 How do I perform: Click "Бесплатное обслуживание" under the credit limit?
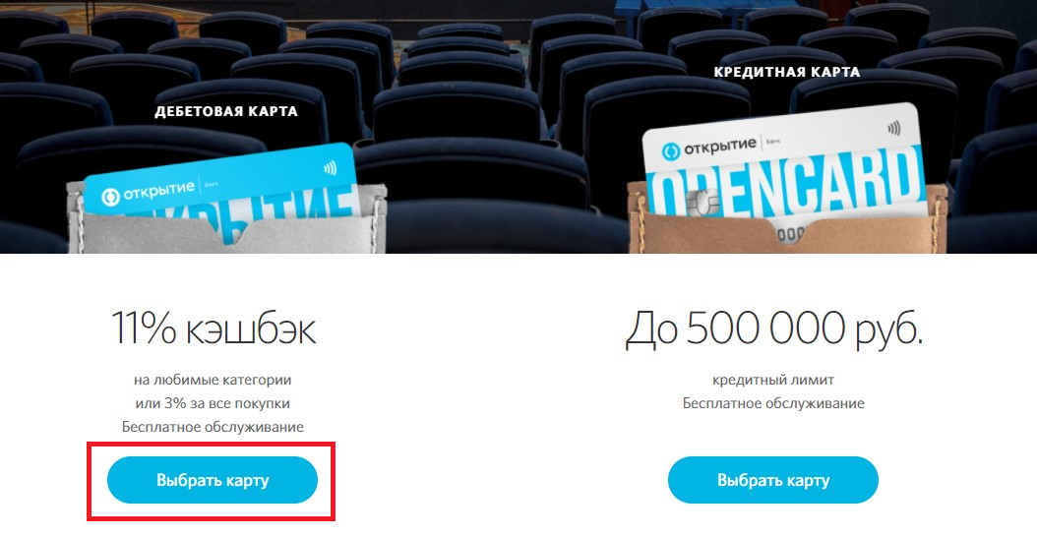coord(773,403)
